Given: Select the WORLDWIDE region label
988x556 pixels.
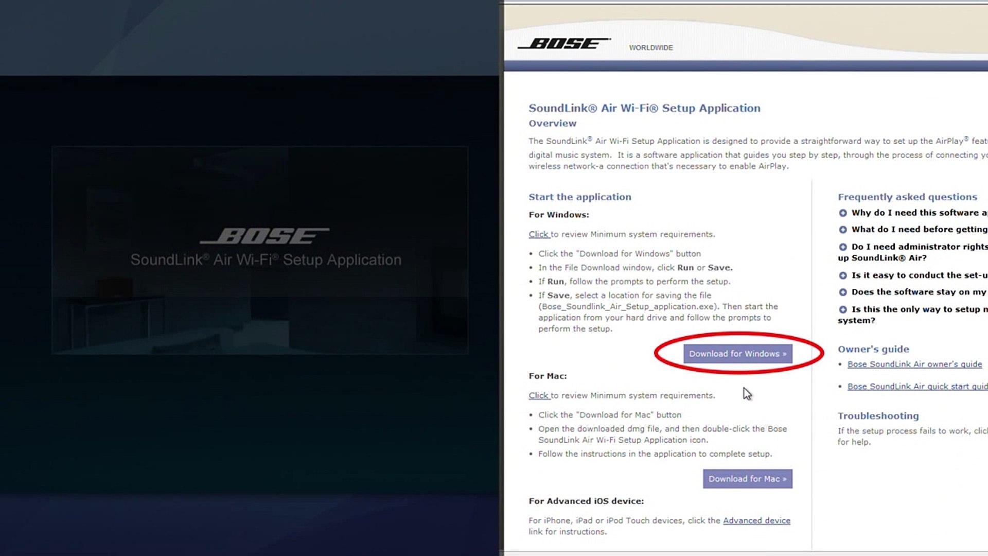Looking at the screenshot, I should [x=651, y=47].
